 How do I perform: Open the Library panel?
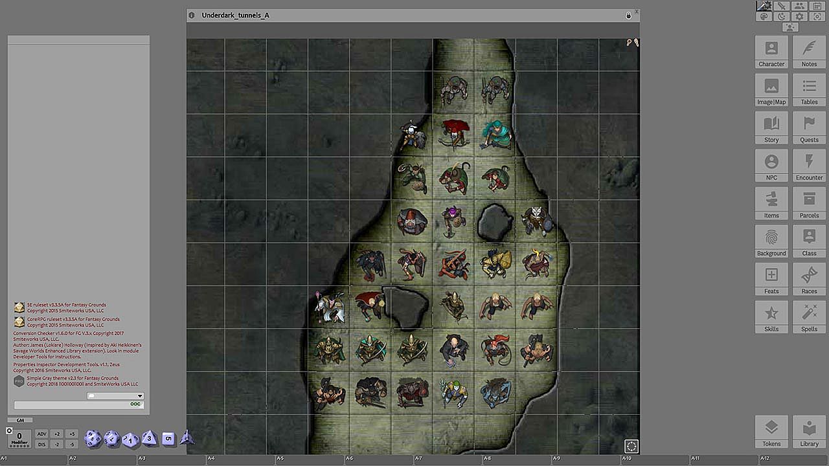[809, 432]
